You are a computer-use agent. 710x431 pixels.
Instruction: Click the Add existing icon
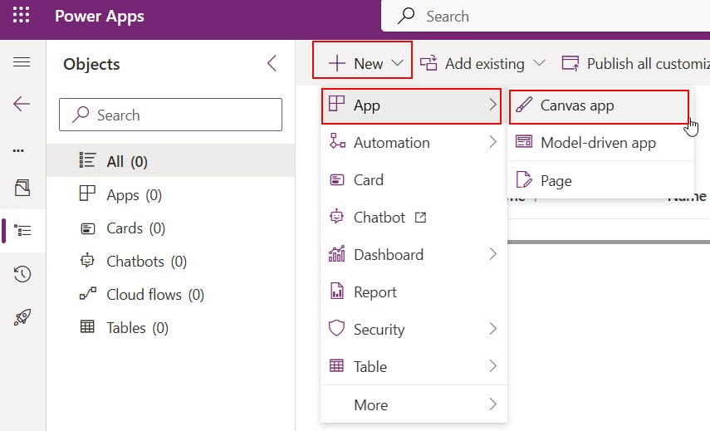pyautogui.click(x=428, y=63)
